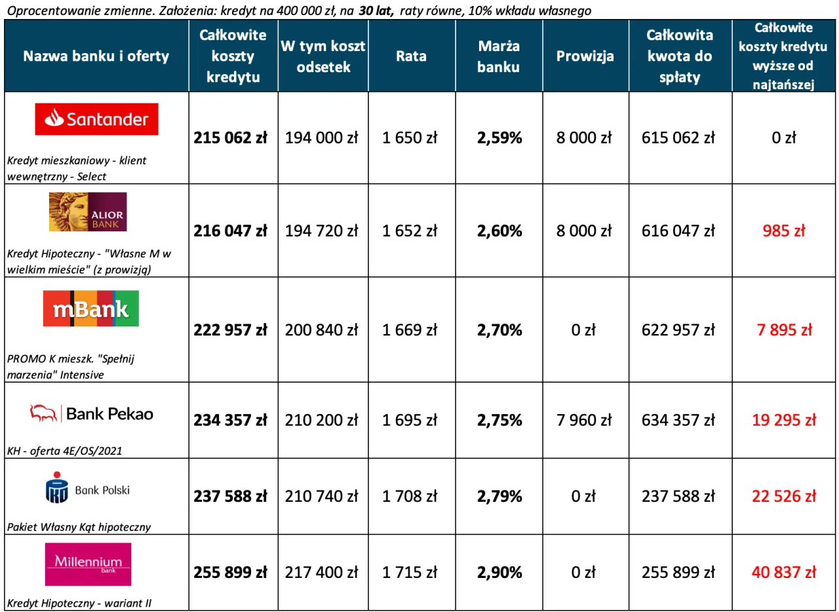Click the 'Marża banku' column header
Image resolution: width=839 pixels, height=612 pixels.
coord(499,56)
